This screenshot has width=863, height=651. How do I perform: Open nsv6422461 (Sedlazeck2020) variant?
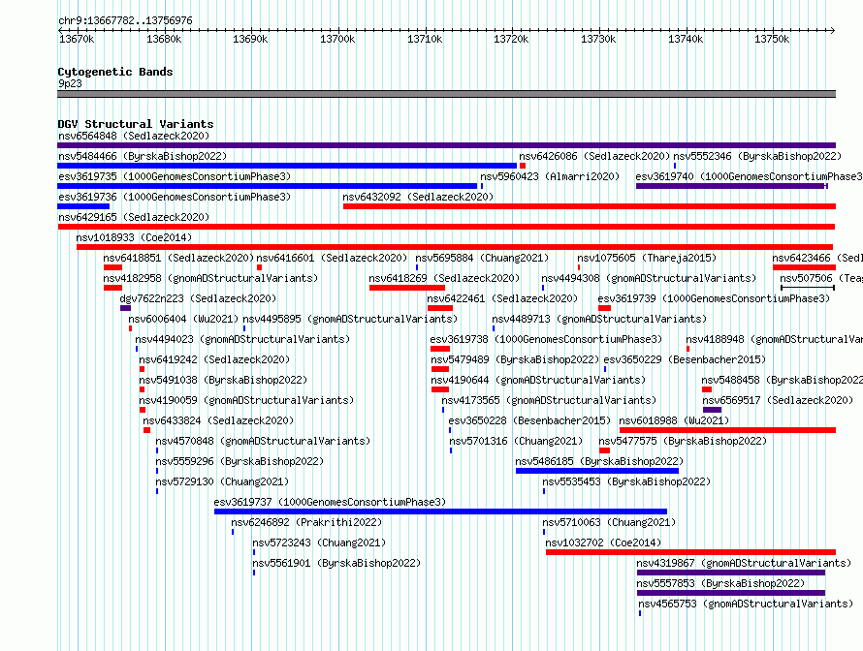[502, 298]
